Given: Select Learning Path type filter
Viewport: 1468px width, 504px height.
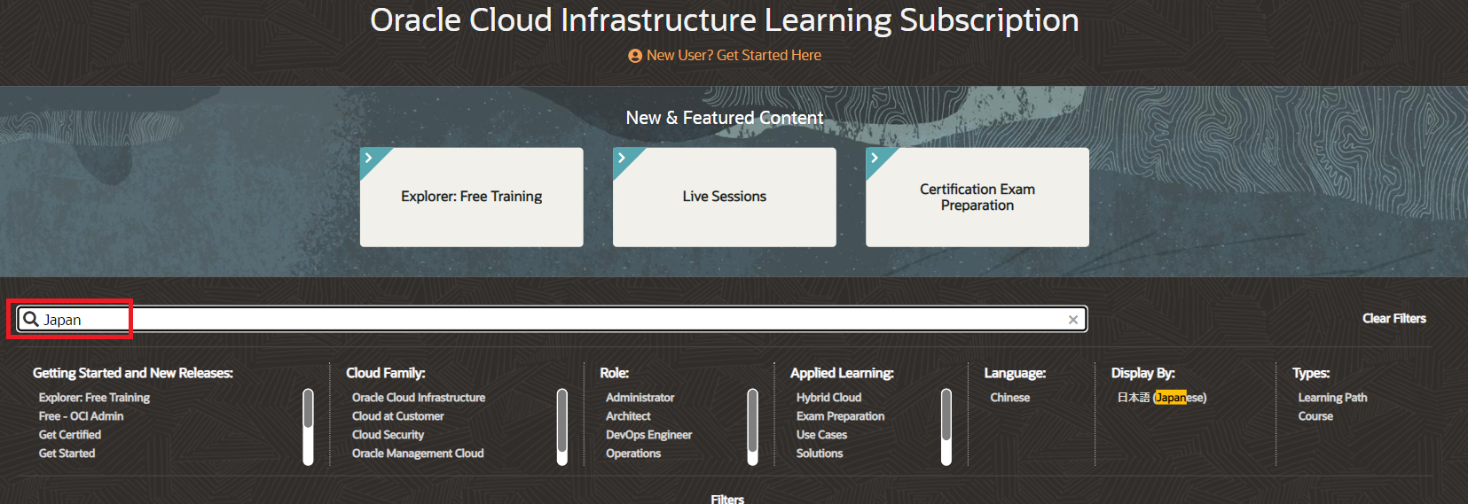Looking at the screenshot, I should 1332,398.
